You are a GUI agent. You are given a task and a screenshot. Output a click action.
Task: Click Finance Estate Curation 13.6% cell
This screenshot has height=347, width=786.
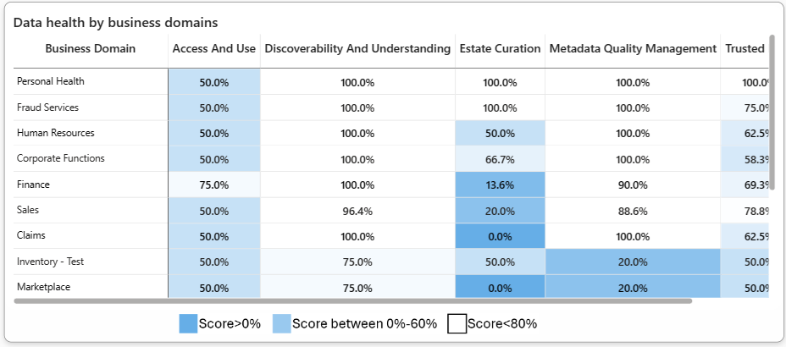(x=500, y=185)
